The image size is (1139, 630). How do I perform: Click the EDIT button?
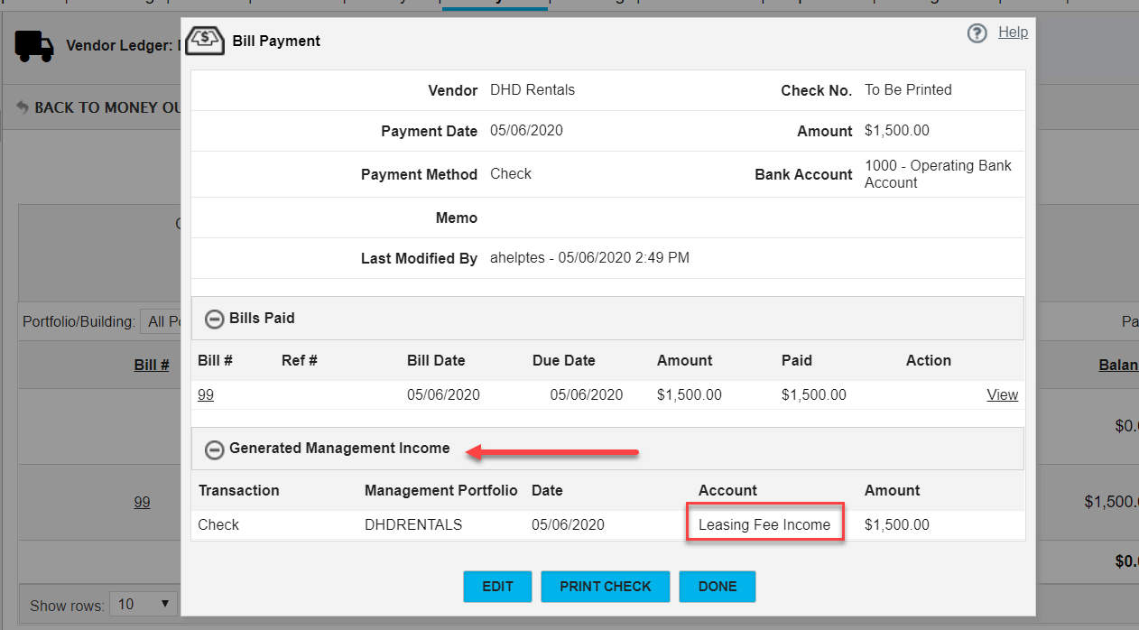[497, 587]
